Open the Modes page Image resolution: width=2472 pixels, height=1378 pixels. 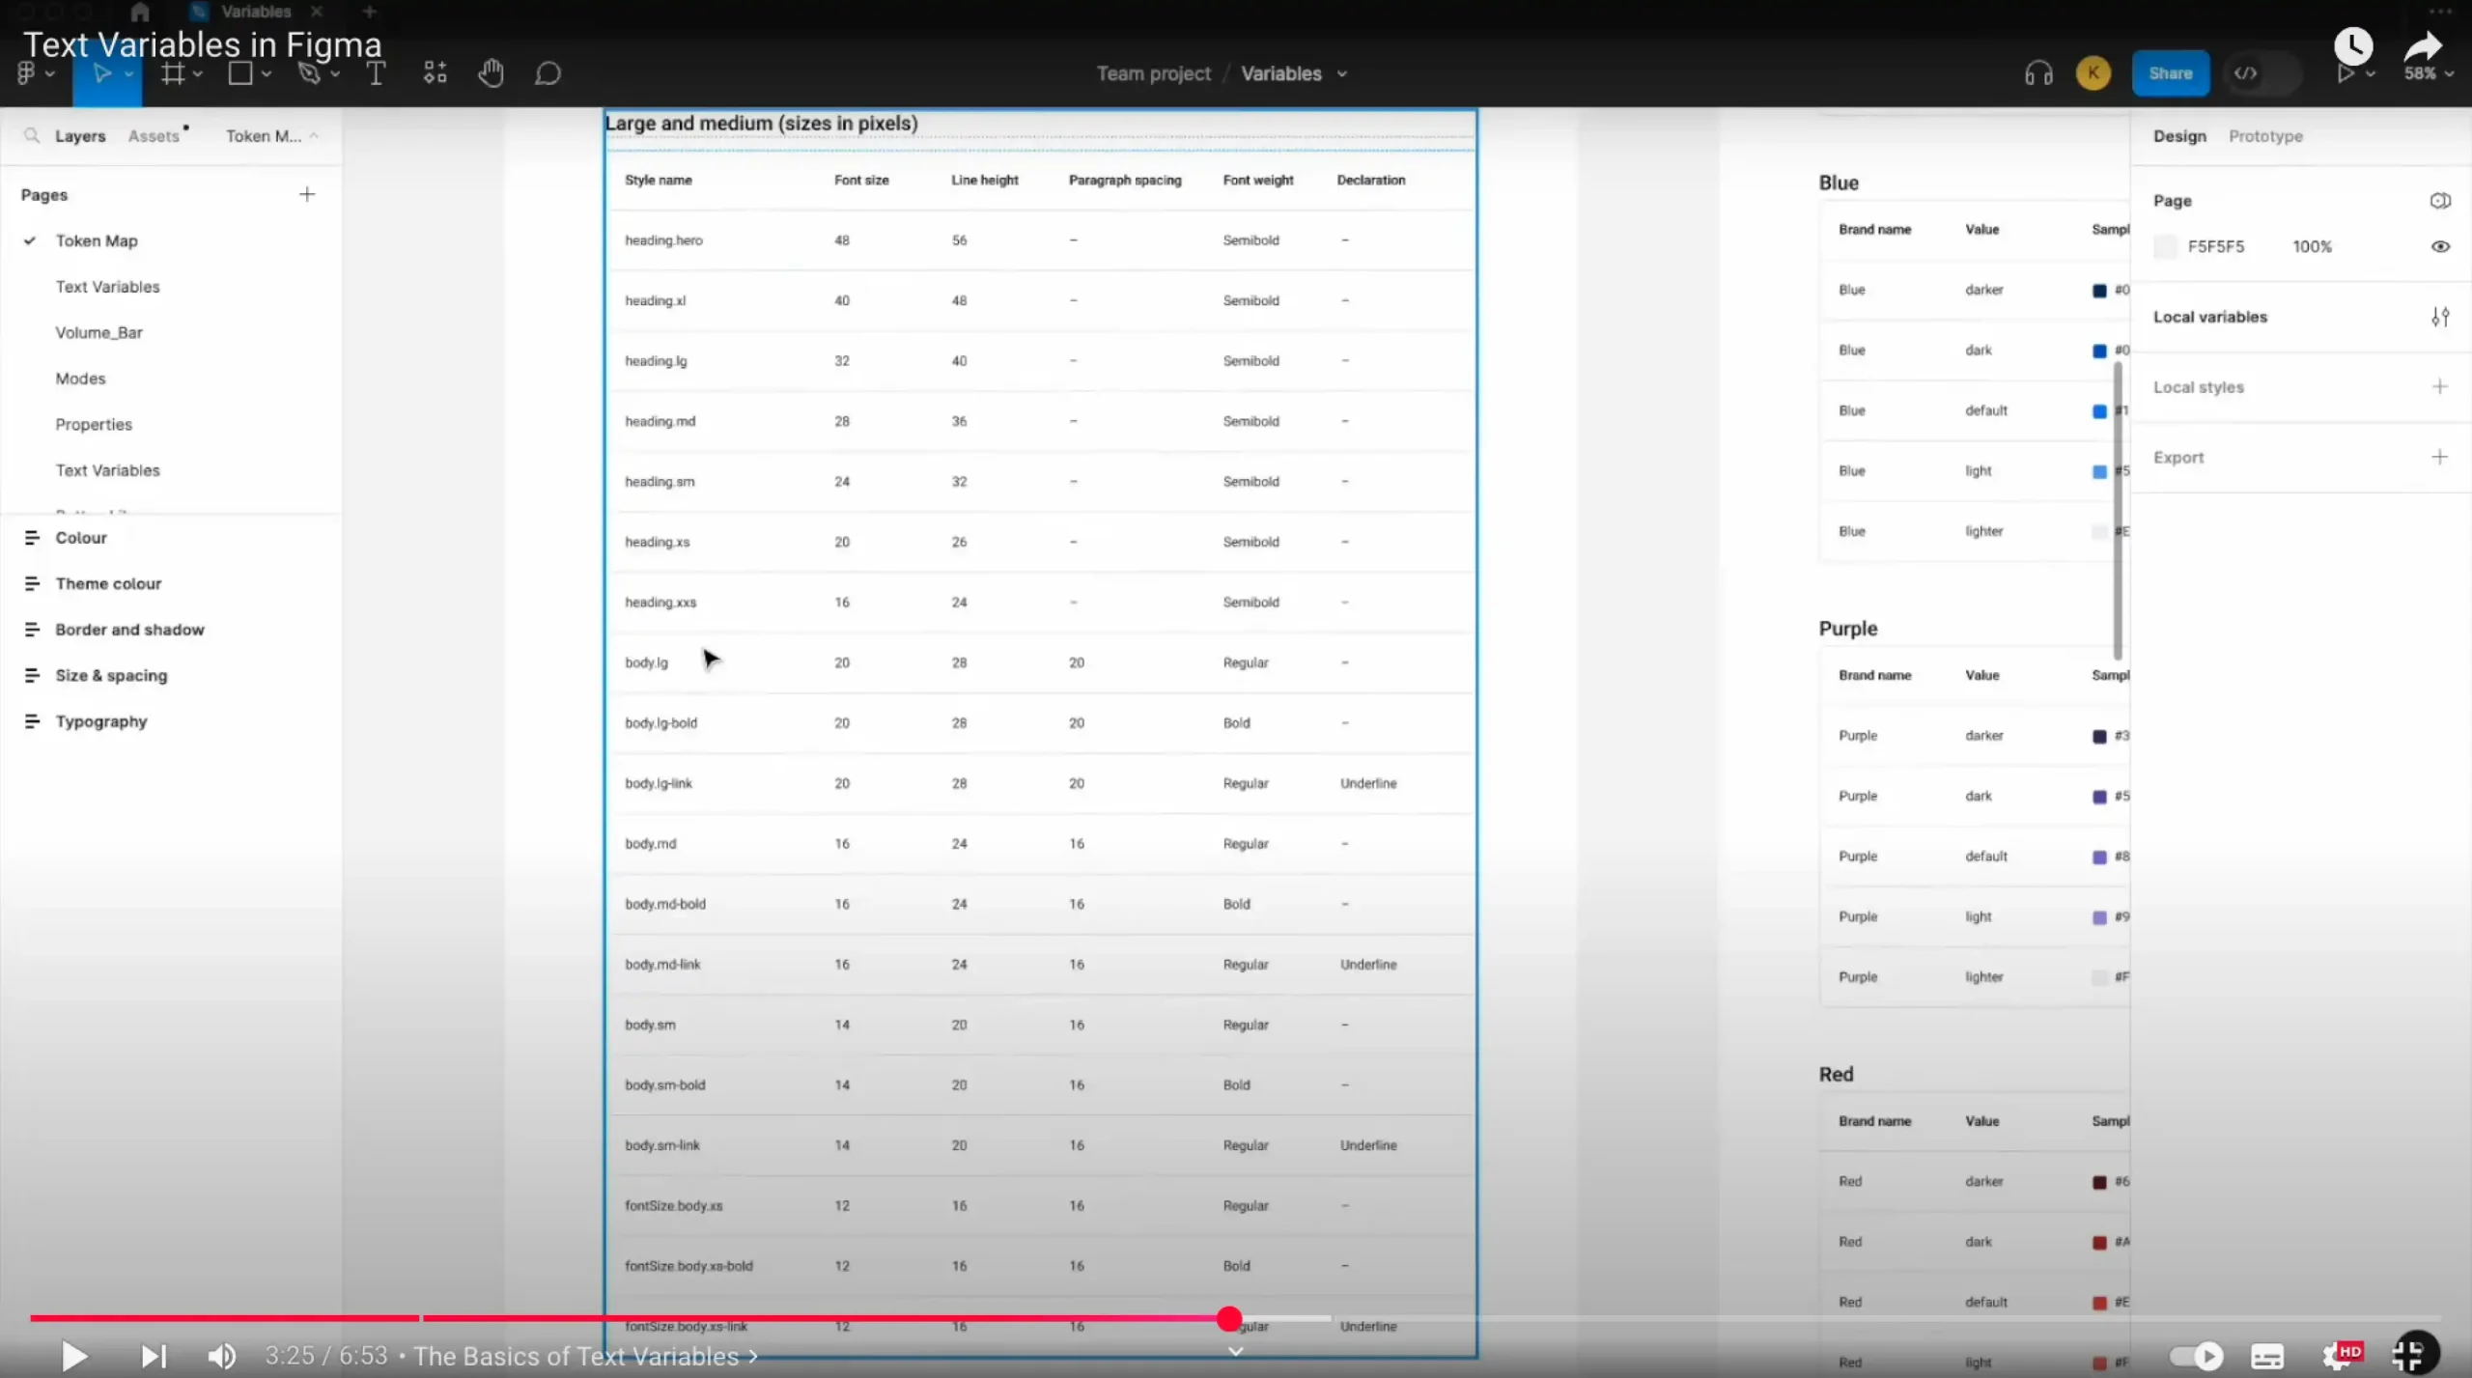(x=80, y=379)
